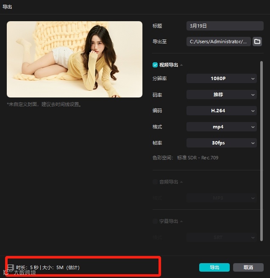Open the 分辨率 1080P dropdown
The image size is (270, 278).
coord(221,78)
